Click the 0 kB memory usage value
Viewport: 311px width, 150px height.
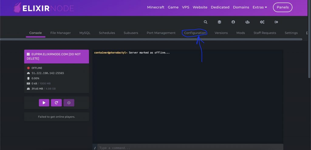tap(34, 83)
